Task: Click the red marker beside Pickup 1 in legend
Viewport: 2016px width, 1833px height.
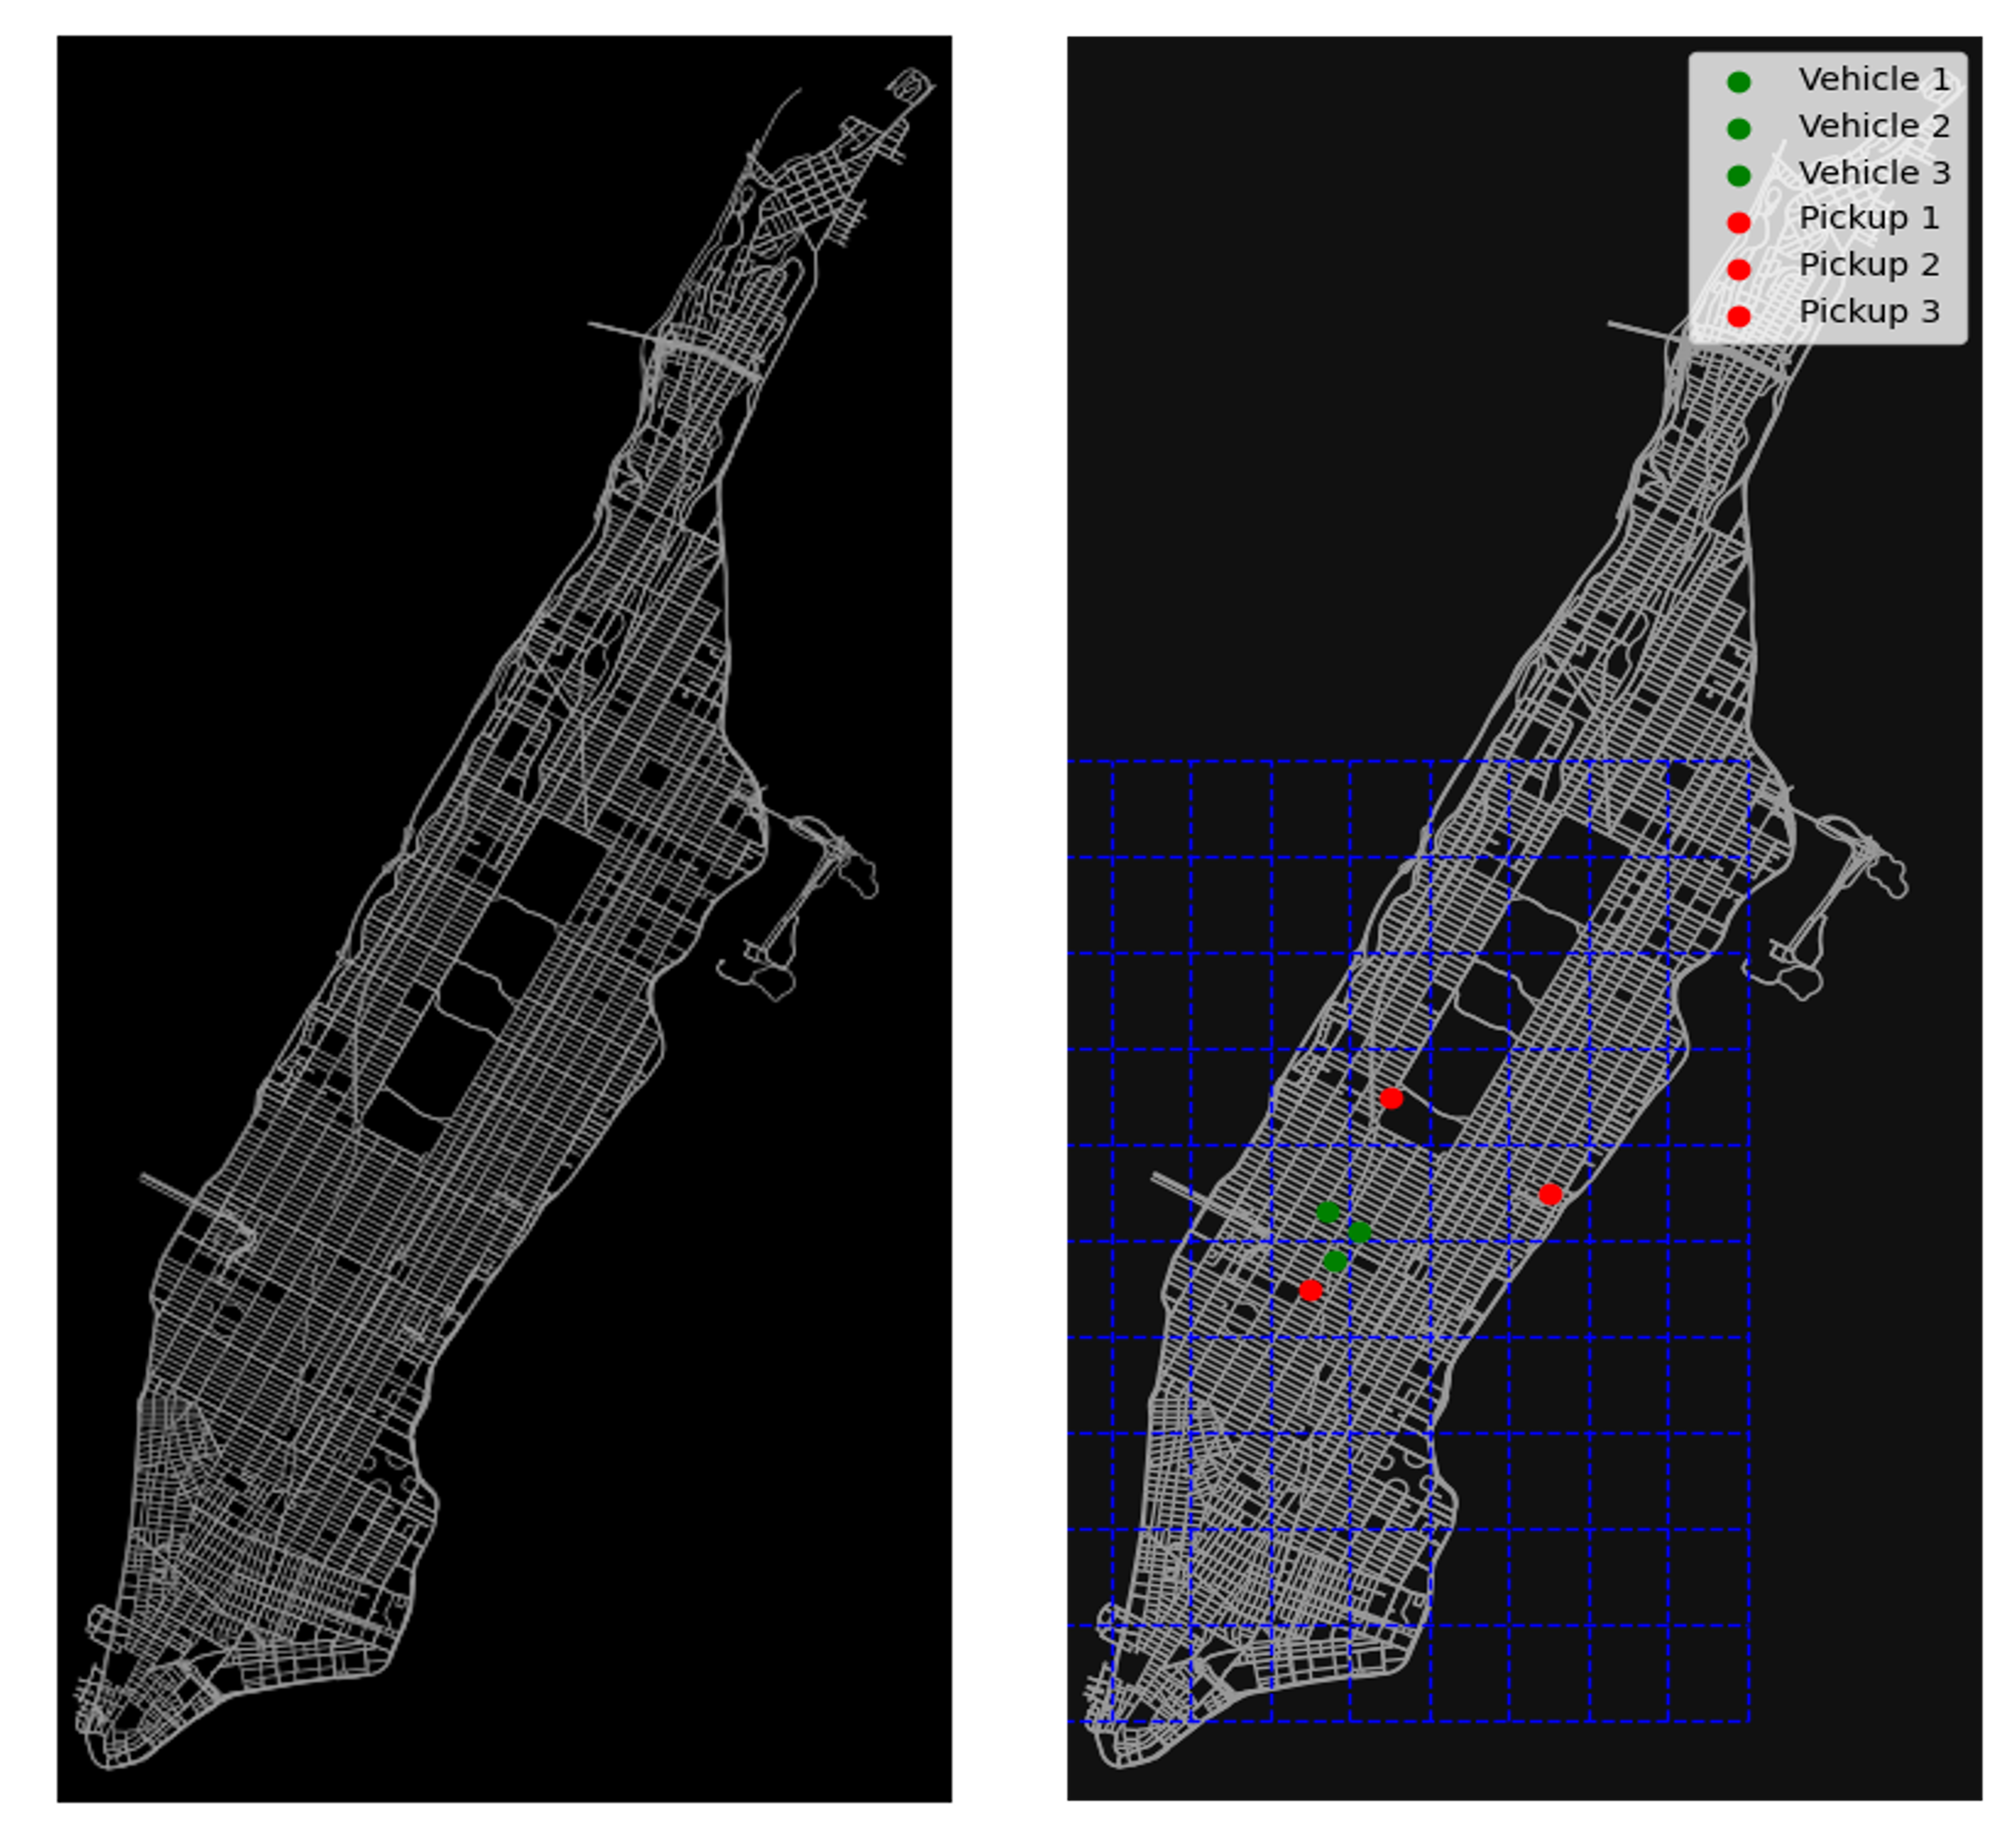Action: tap(1738, 222)
